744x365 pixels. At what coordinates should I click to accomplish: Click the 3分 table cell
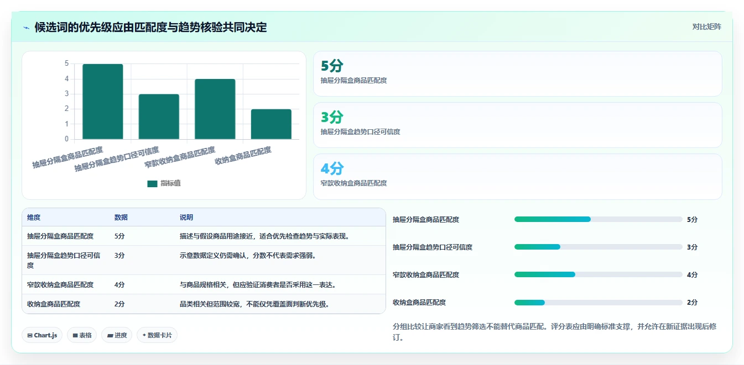point(119,256)
